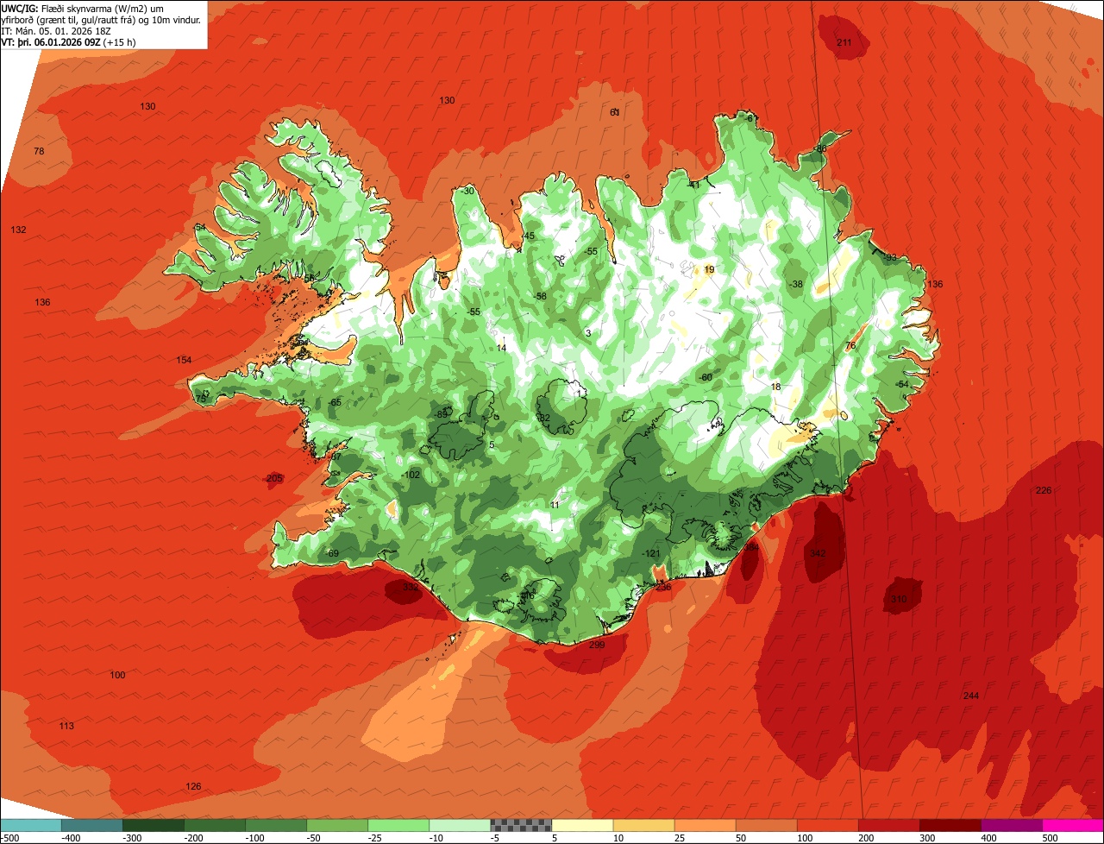This screenshot has width=1104, height=844.
Task: Click the 50 to 100 orange legend swatch
Action: pyautogui.click(x=766, y=825)
